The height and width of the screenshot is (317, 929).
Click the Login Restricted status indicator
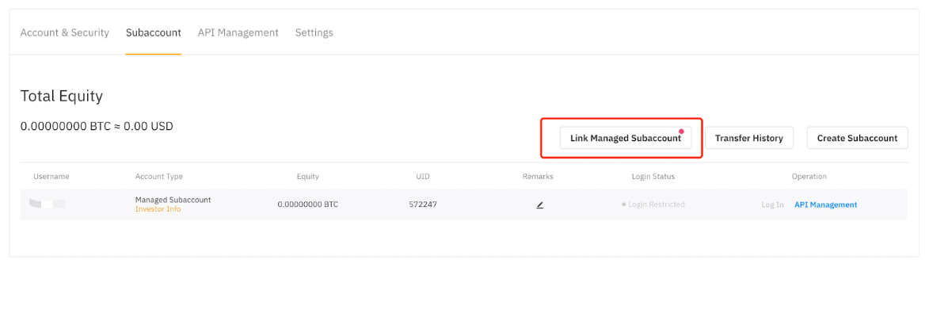click(653, 204)
